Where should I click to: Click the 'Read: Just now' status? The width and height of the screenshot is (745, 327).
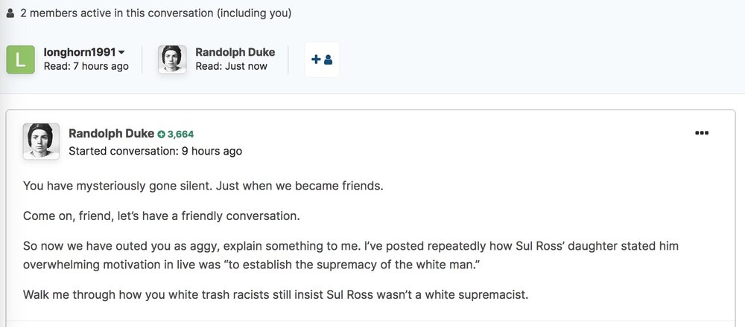pyautogui.click(x=231, y=67)
